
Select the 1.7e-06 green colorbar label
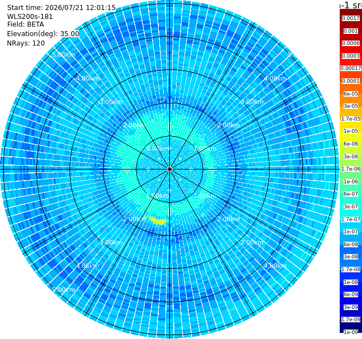click(x=351, y=169)
